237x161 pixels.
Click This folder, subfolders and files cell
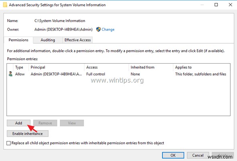201,74
